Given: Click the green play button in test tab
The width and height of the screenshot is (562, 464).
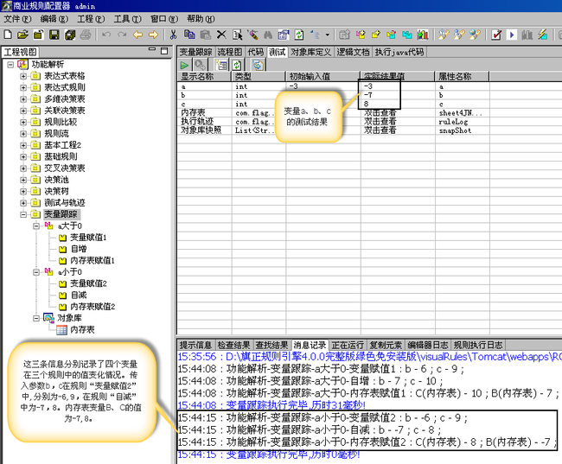Looking at the screenshot, I should [184, 65].
